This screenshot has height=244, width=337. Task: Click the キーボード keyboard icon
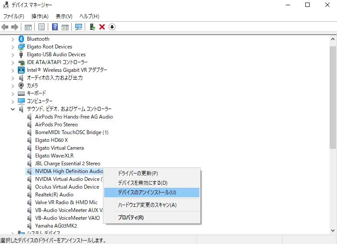pos(21,93)
